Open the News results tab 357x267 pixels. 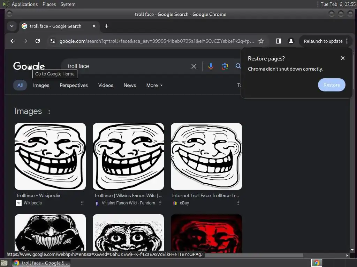click(x=130, y=86)
